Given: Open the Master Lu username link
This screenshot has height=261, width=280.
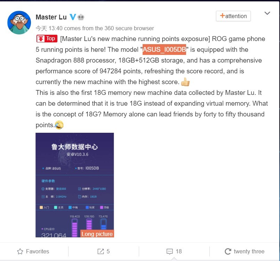Looking at the screenshot, I should (51, 17).
